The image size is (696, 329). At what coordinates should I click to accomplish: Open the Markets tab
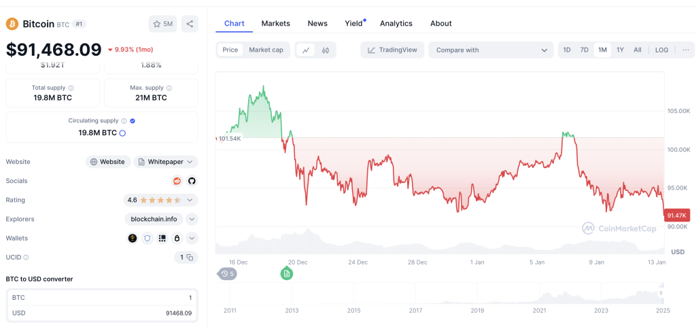point(276,24)
